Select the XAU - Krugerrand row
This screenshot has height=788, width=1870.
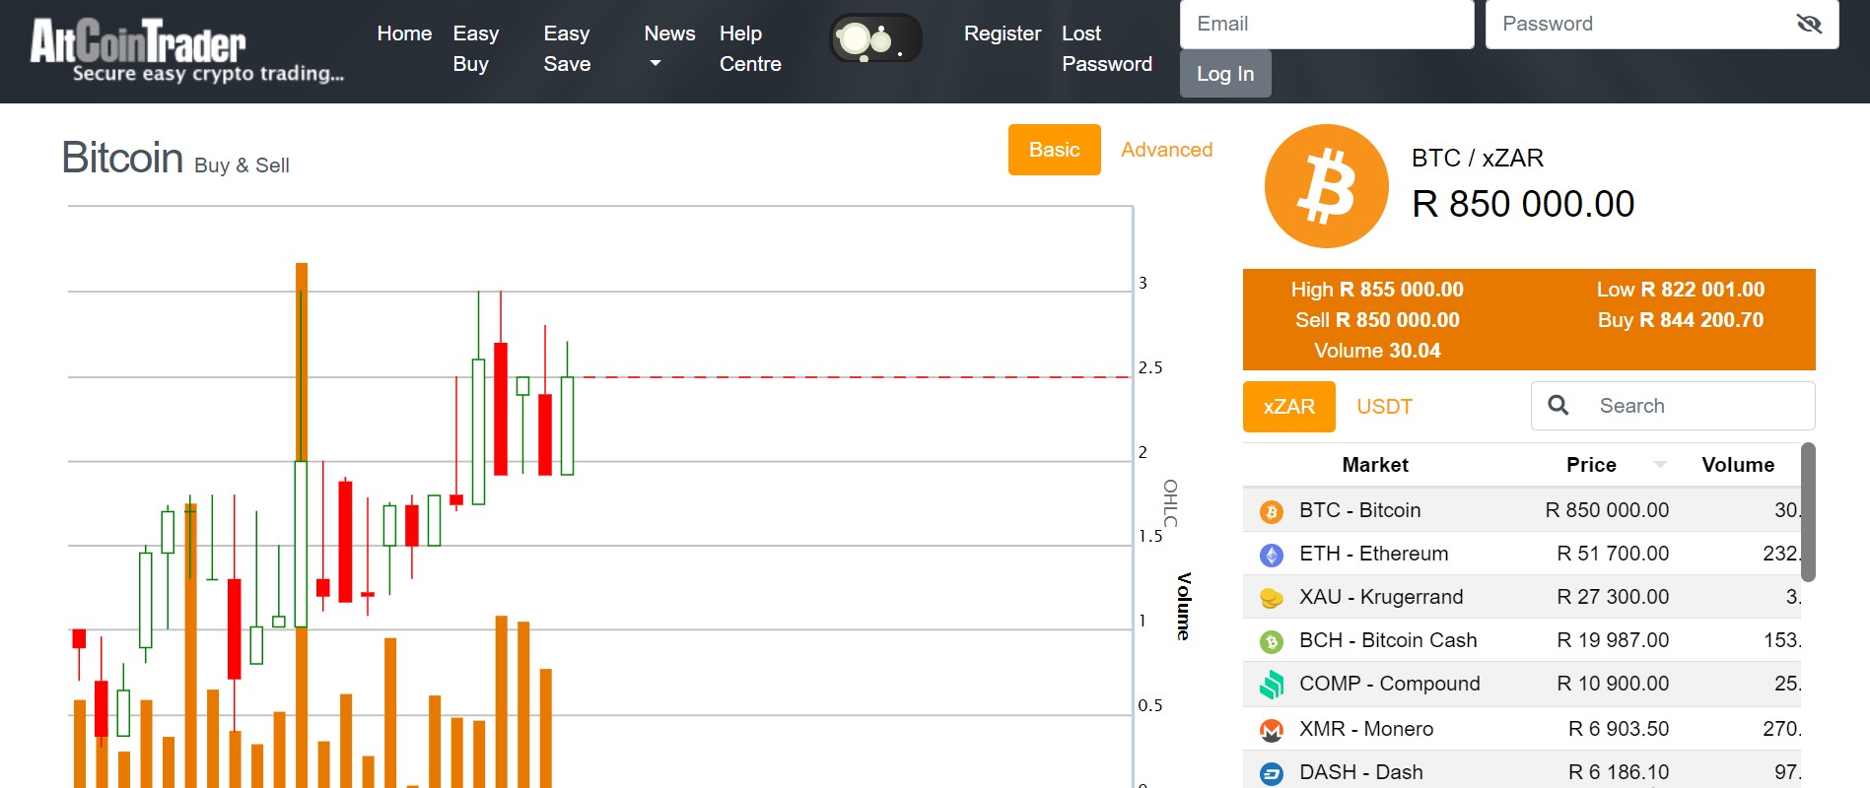click(1522, 597)
